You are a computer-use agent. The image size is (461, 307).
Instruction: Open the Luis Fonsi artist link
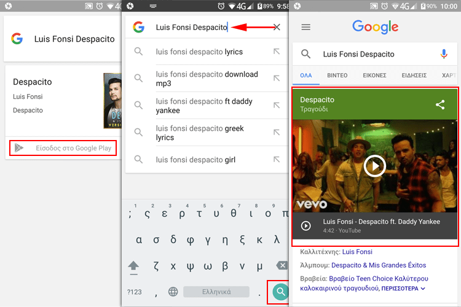(x=357, y=252)
